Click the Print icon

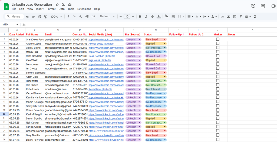point(39,16)
